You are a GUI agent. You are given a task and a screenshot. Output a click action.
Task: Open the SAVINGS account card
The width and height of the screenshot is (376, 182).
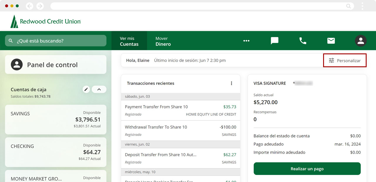pyautogui.click(x=56, y=119)
